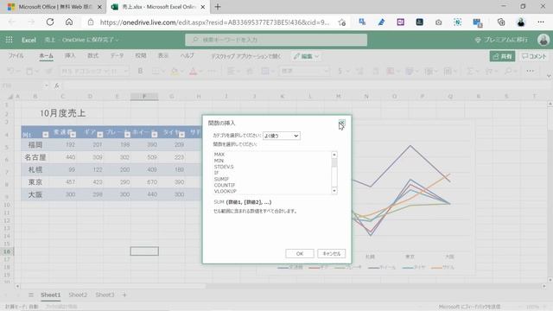Toggle bold formatting
Viewport: 553px width, 311px height.
click(x=140, y=71)
